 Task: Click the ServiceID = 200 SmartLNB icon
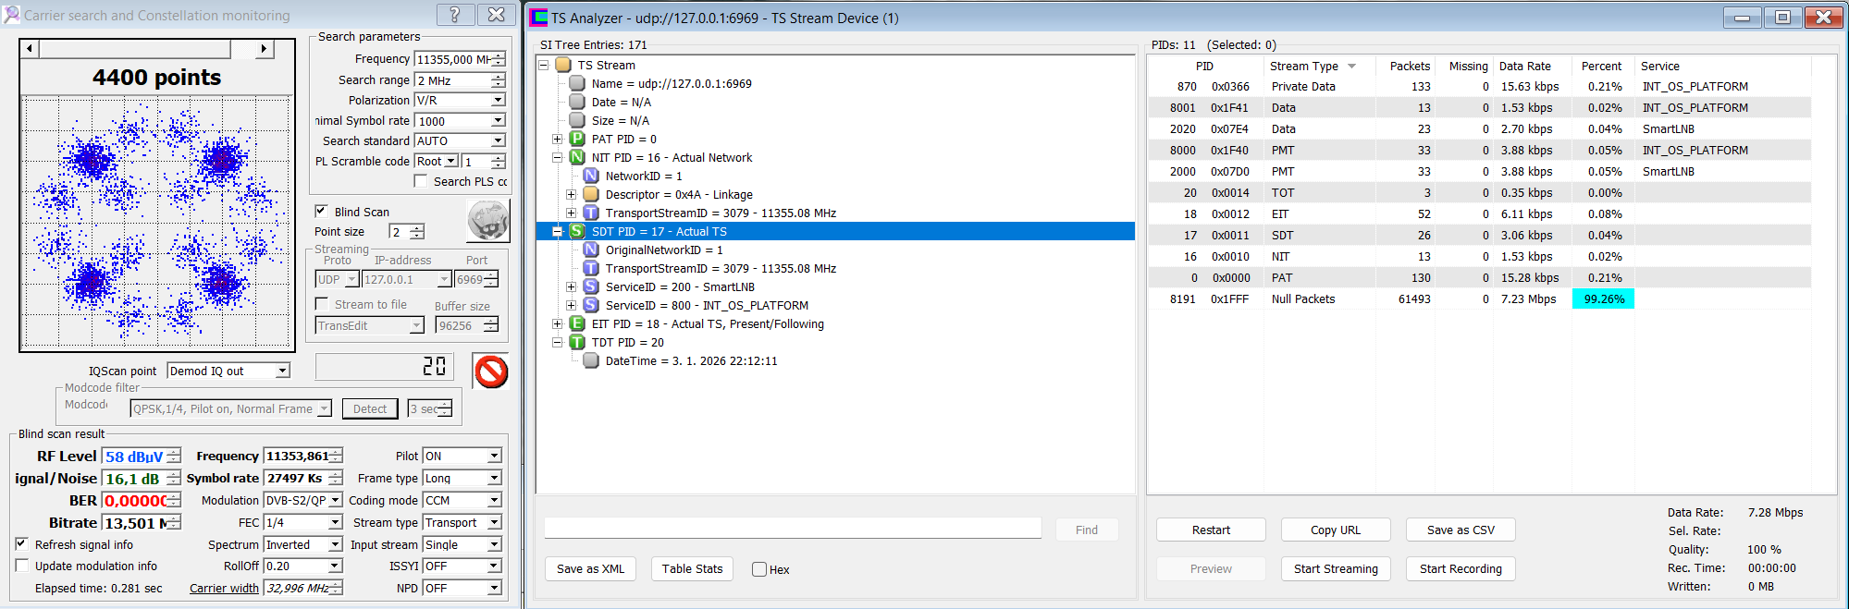[x=591, y=287]
